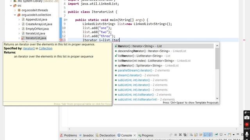
Task: Click the IterateList.java file icon
Action: click(x=23, y=33)
